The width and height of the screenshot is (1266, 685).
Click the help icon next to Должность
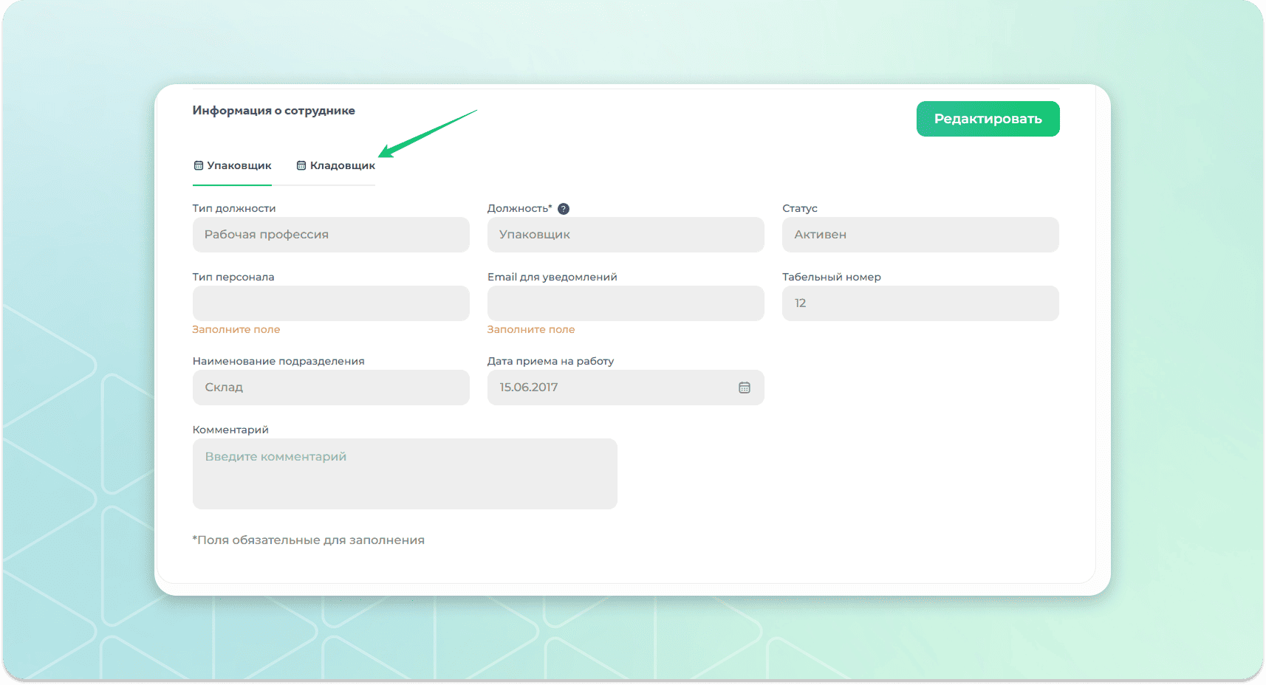tap(564, 209)
